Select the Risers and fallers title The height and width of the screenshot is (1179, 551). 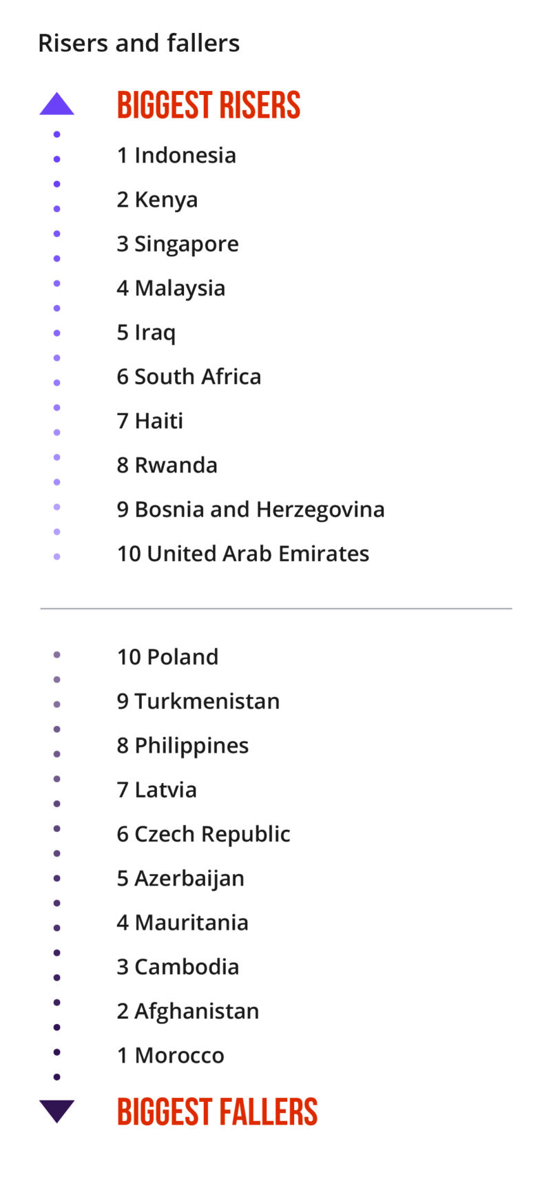139,43
